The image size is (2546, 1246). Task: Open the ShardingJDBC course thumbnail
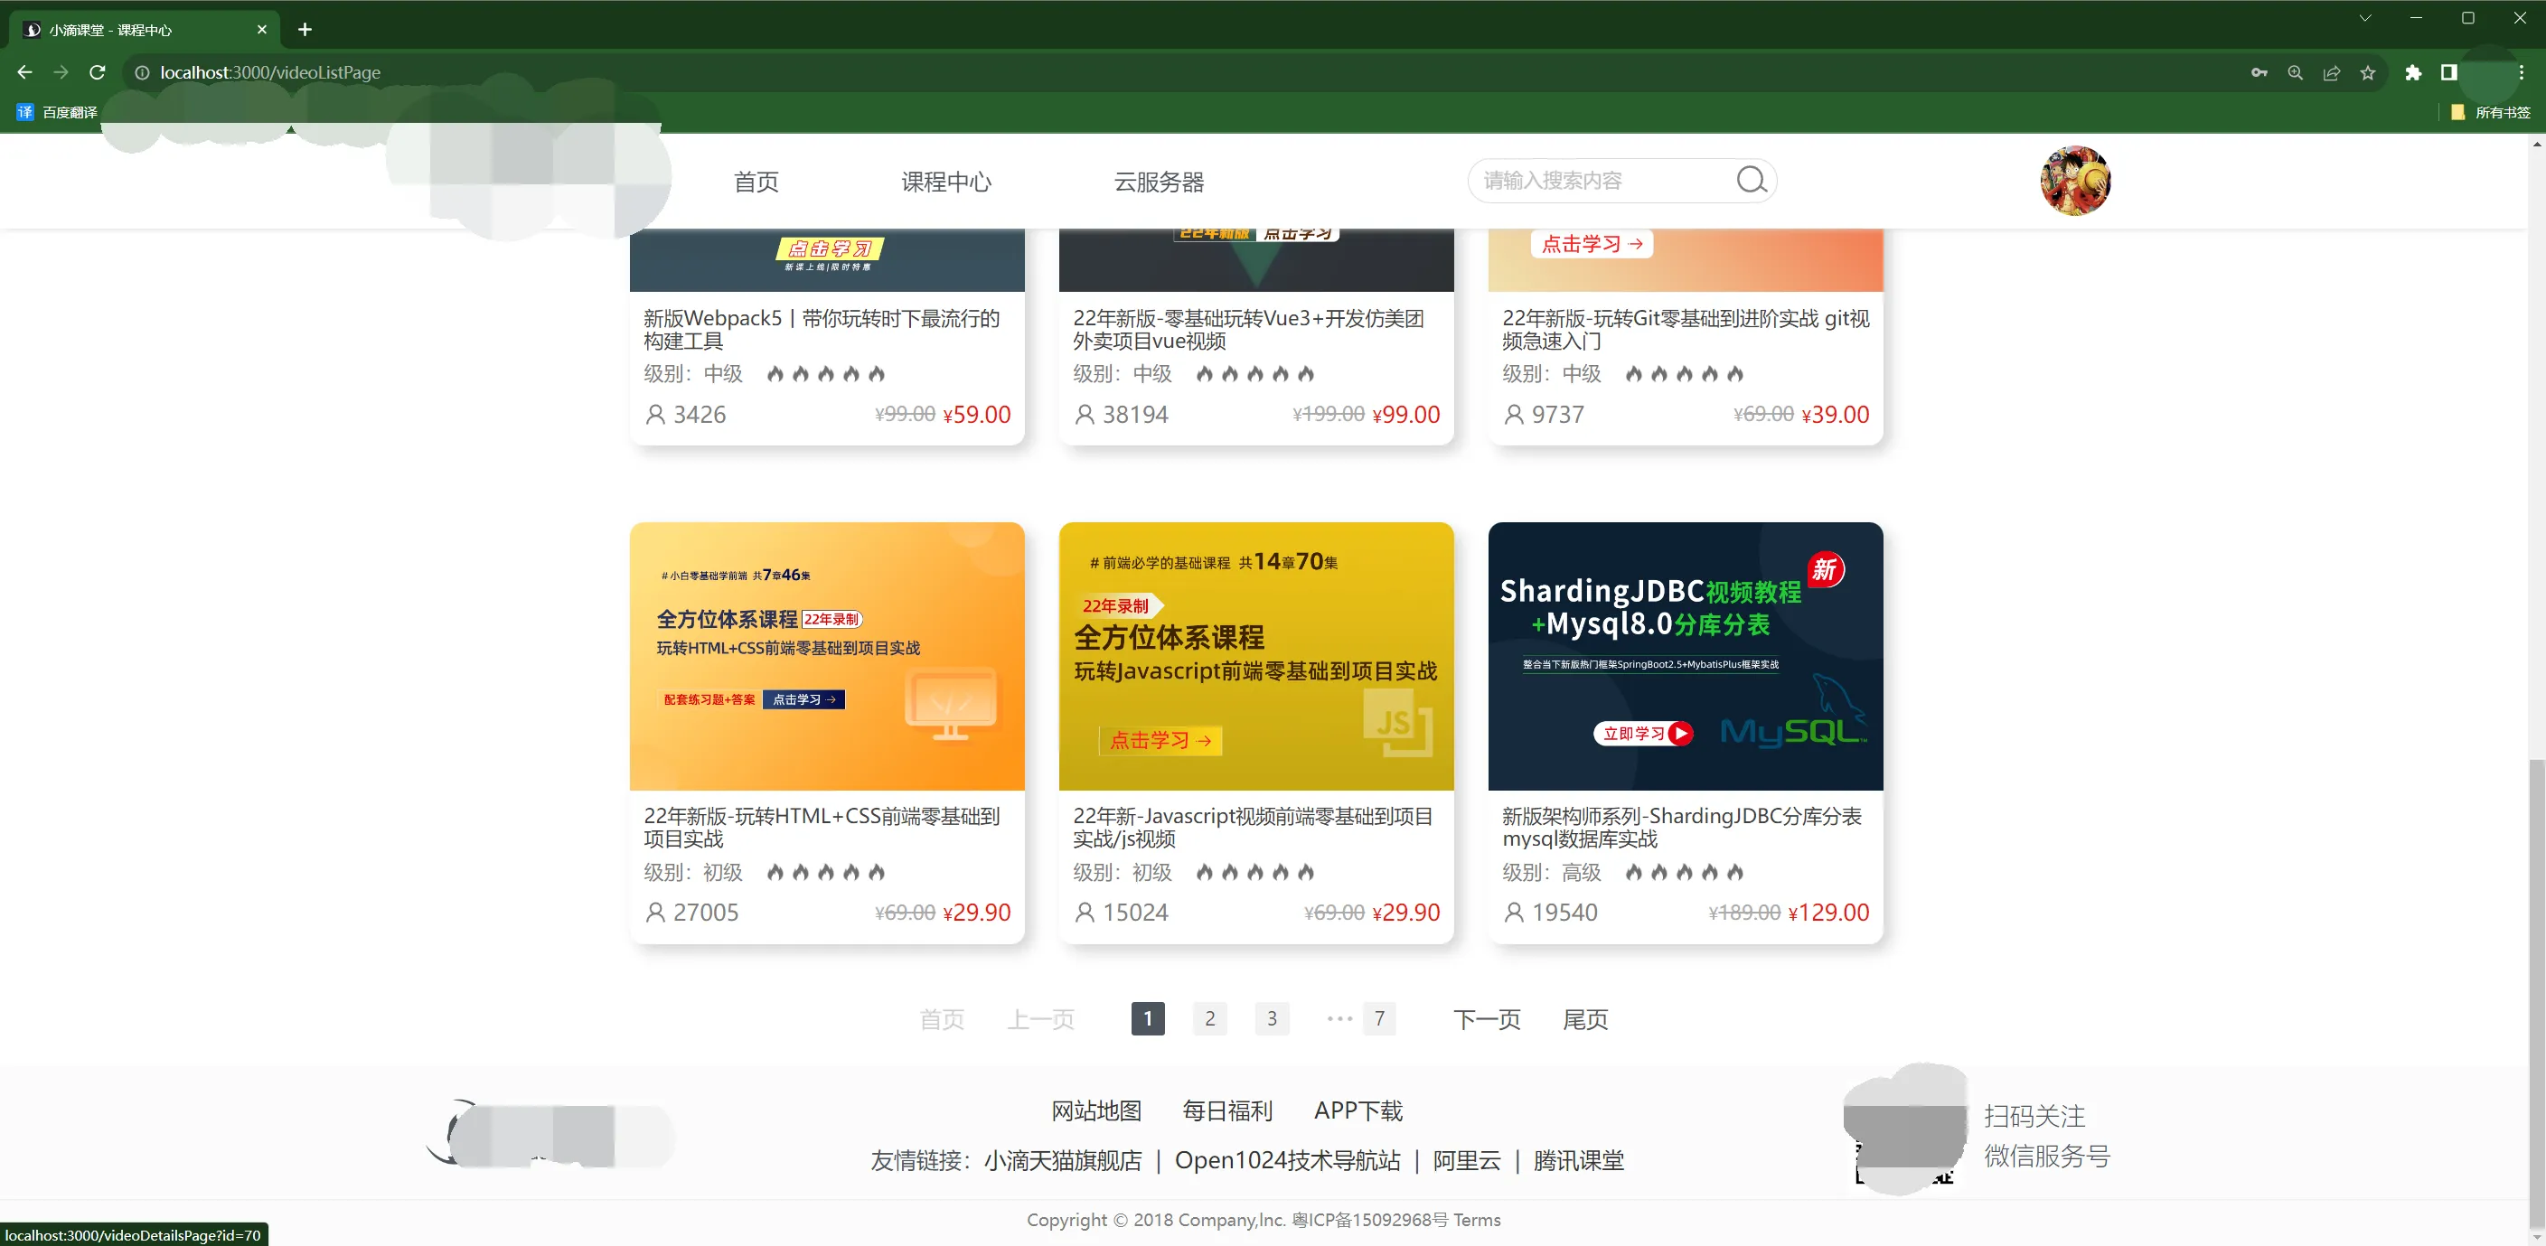[x=1686, y=656]
